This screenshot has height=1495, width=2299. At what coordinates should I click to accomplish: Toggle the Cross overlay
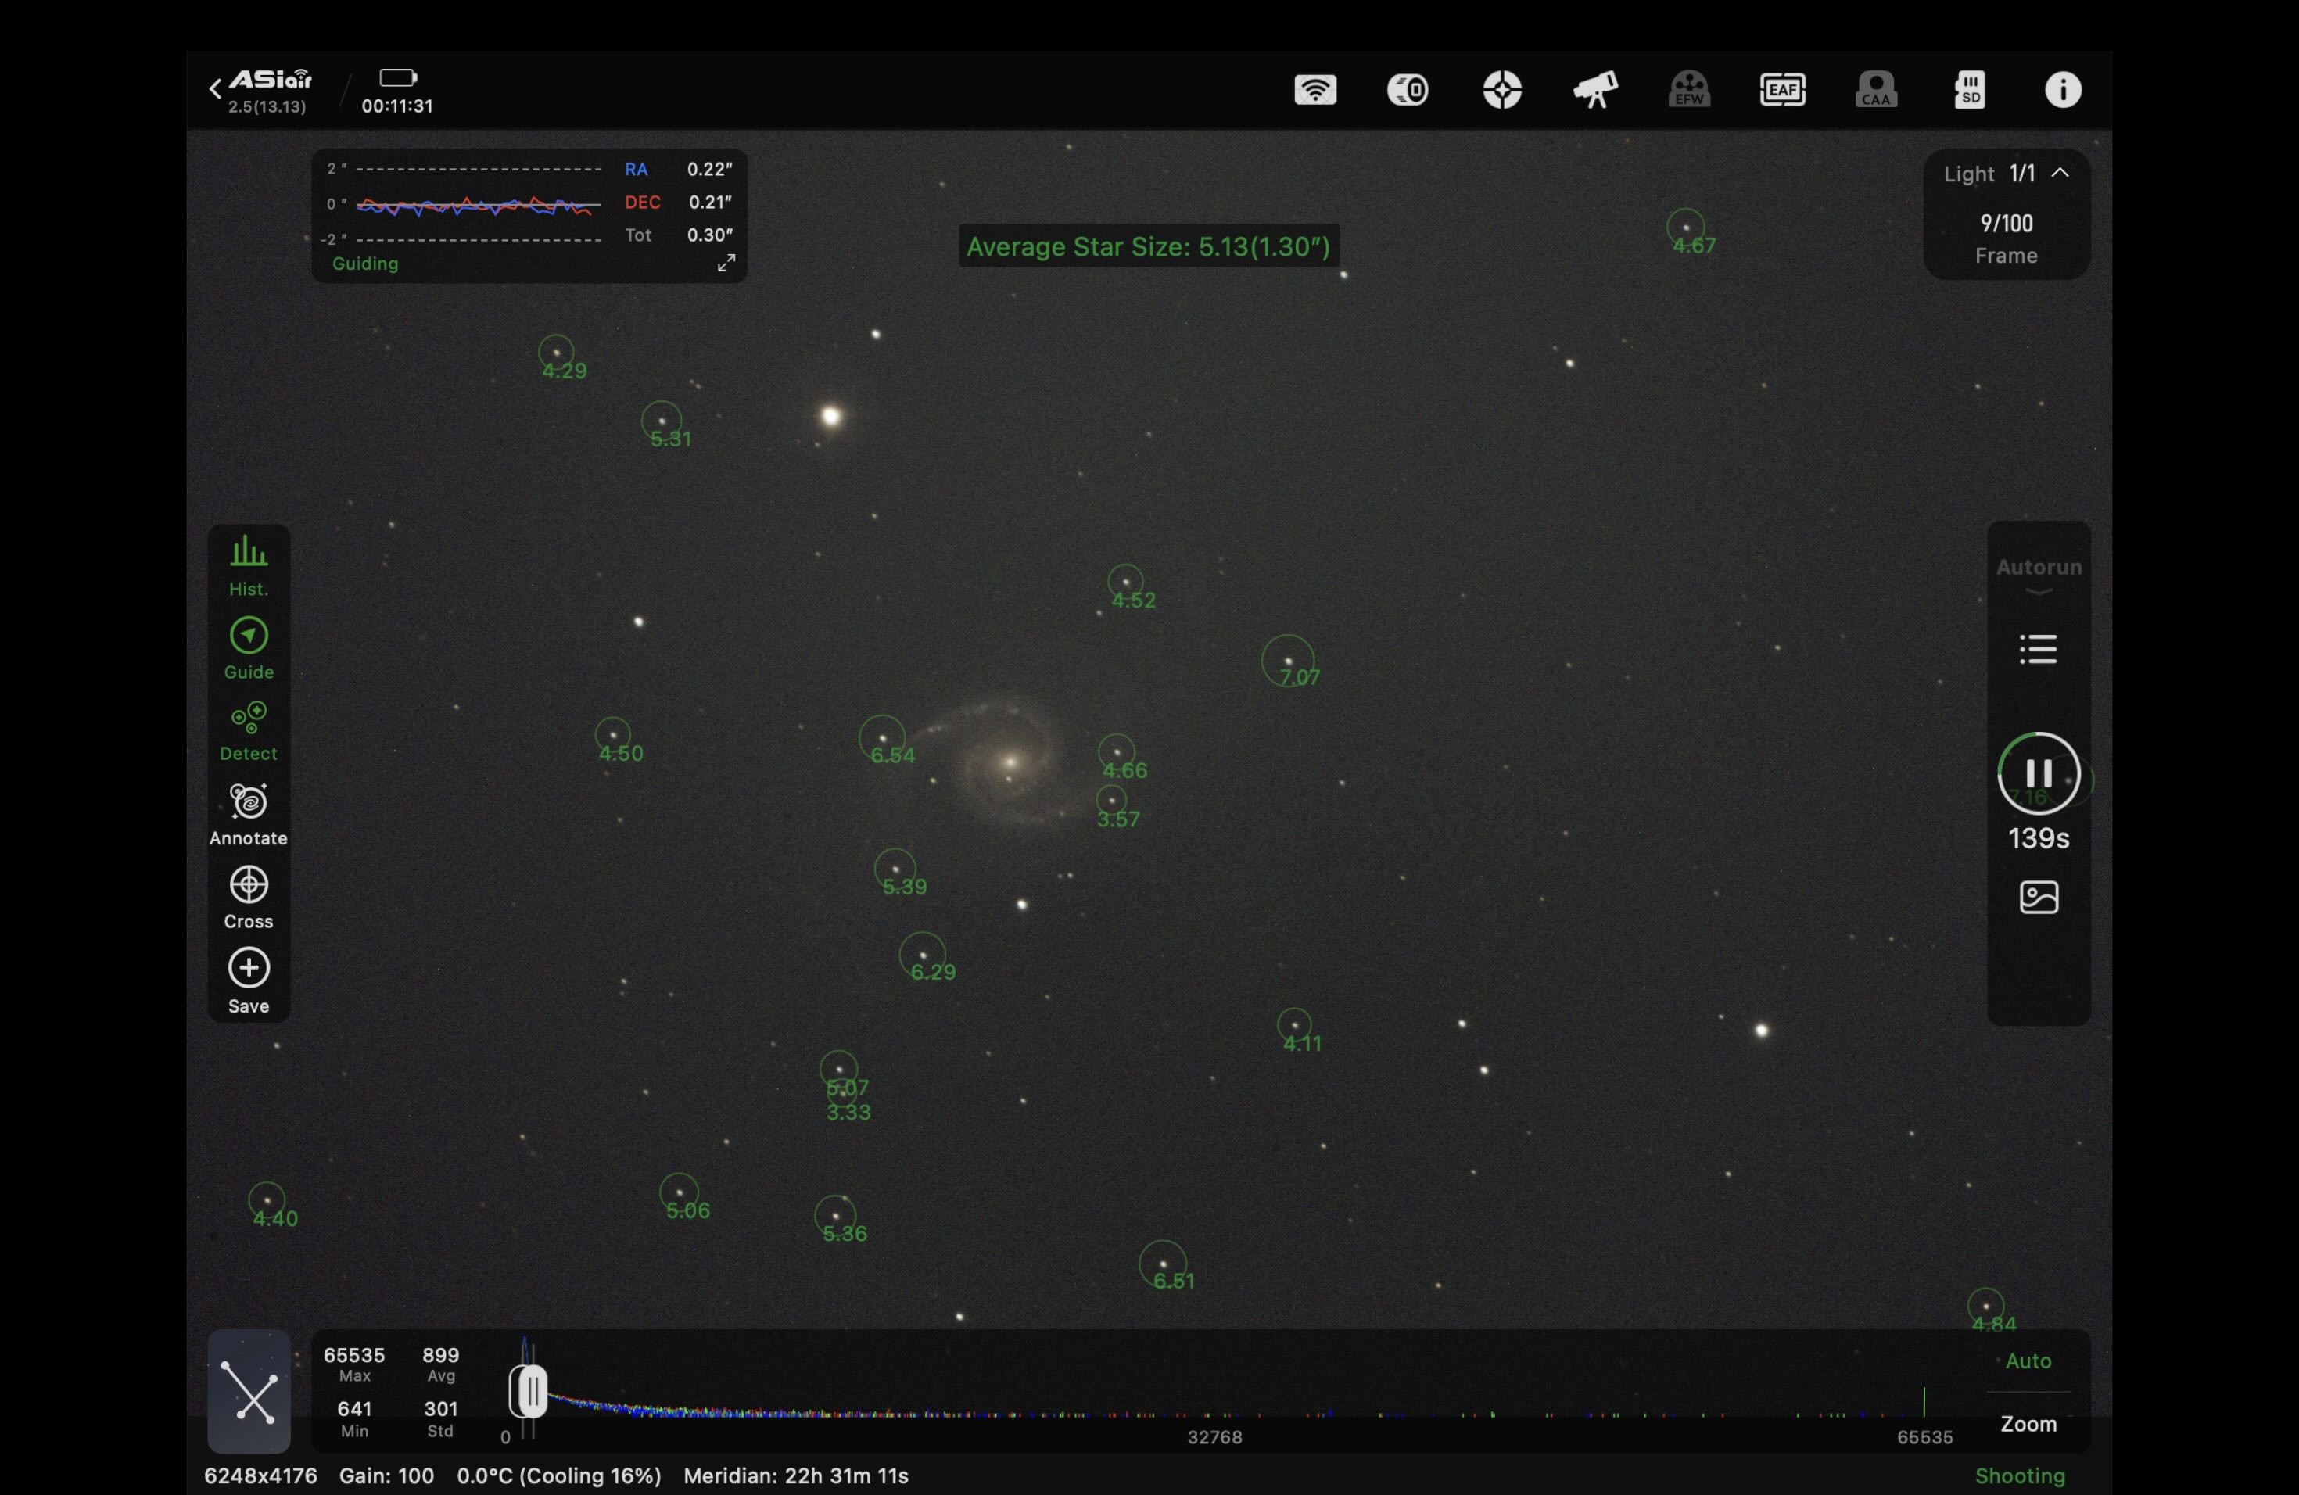pos(248,897)
